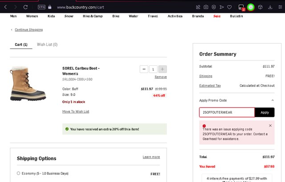Viewport: 285px width, 182px height.
Task: Click the backcountry.com/cart address bar
Action: [x=80, y=7]
